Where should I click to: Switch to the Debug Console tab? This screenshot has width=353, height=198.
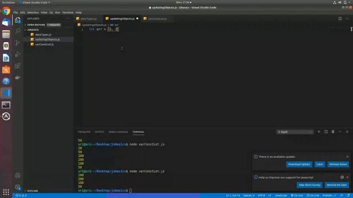118,132
